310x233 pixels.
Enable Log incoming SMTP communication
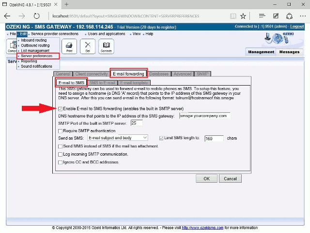(x=60, y=154)
